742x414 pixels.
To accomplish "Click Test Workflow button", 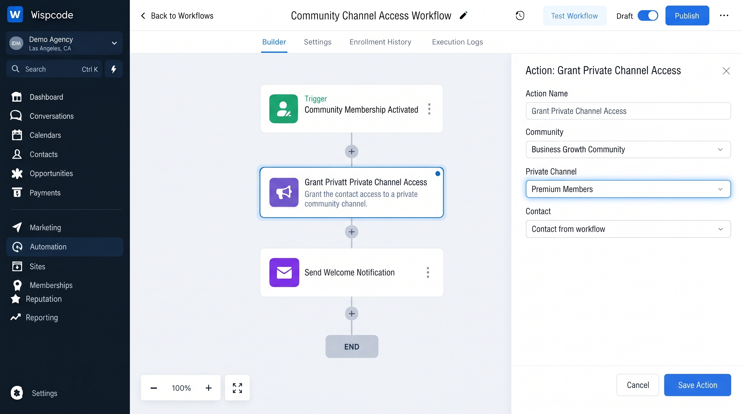I will click(574, 16).
